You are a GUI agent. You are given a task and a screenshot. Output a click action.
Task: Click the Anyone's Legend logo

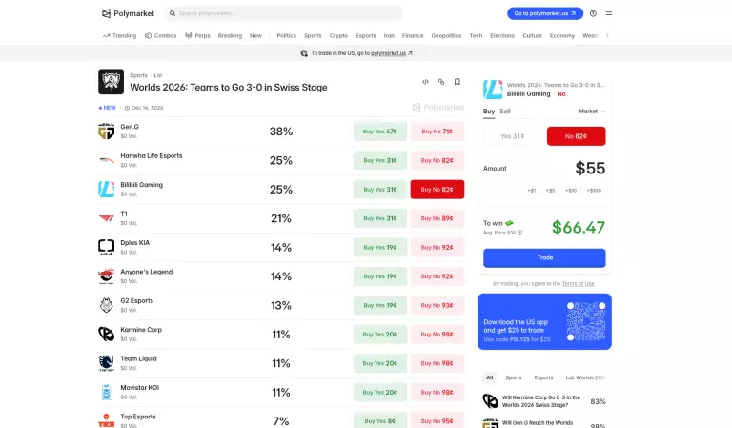click(x=107, y=276)
